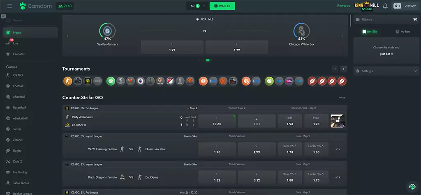Select eBasketball in Games list
Screen dimensions: 421x195
[x=30, y=118]
